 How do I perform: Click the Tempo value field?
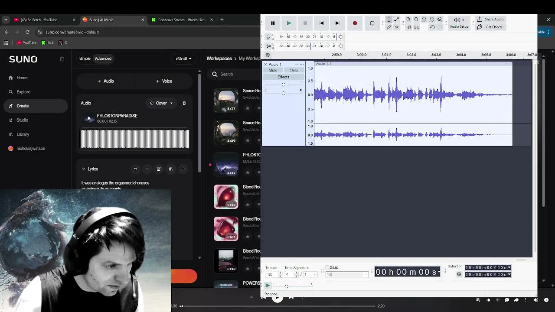271,275
